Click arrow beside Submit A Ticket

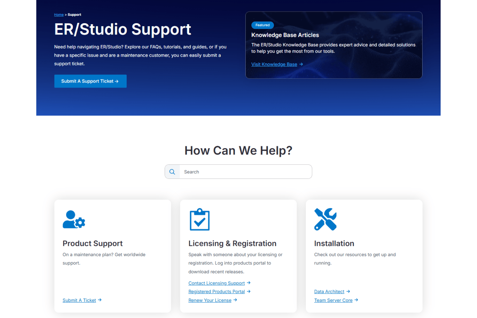[x=100, y=300]
